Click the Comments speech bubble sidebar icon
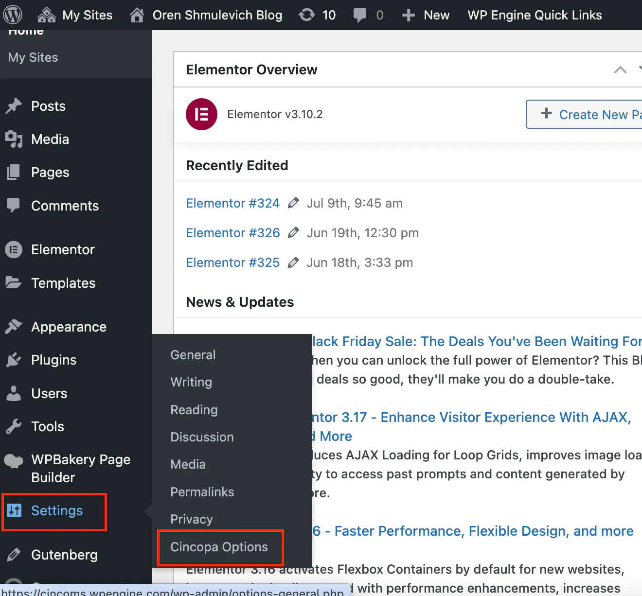642x596 pixels. (14, 205)
